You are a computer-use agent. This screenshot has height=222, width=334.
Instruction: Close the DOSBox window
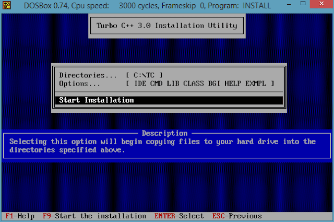click(321, 4)
